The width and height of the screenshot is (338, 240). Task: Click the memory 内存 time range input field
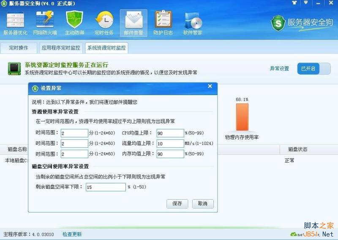(74, 154)
